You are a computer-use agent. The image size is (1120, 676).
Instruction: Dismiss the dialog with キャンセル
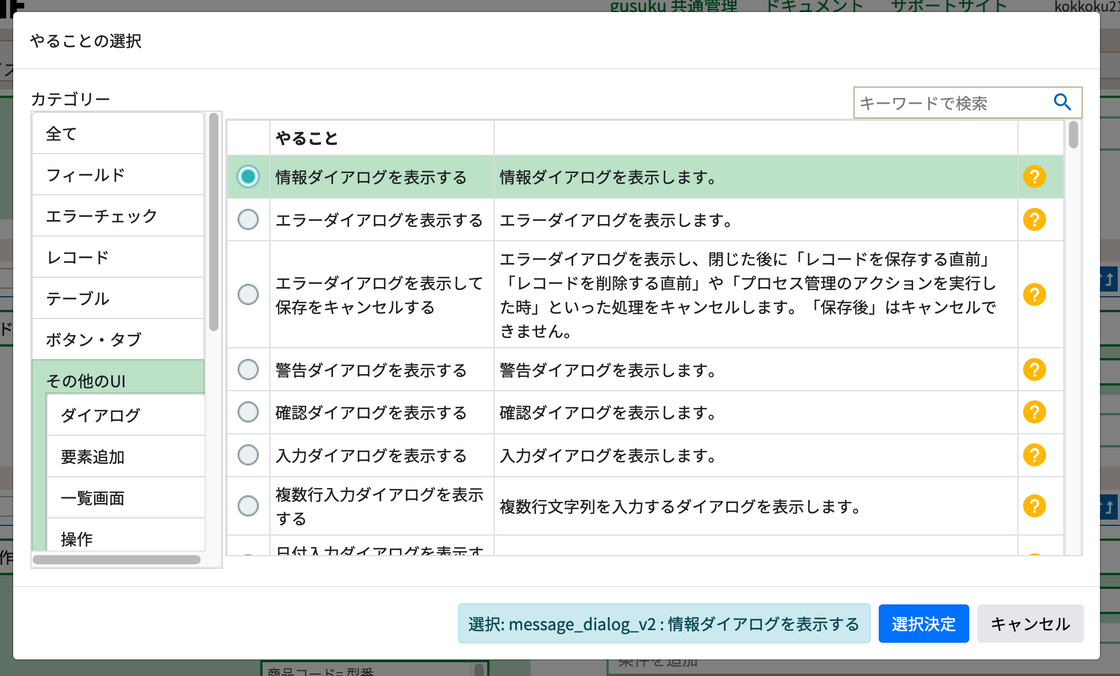click(x=1030, y=624)
